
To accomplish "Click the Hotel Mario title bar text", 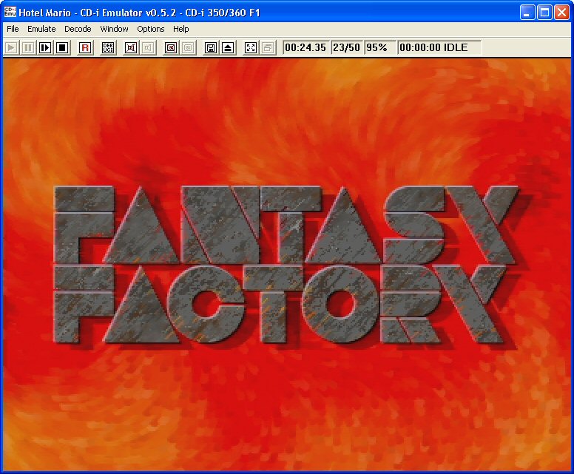I will [139, 13].
